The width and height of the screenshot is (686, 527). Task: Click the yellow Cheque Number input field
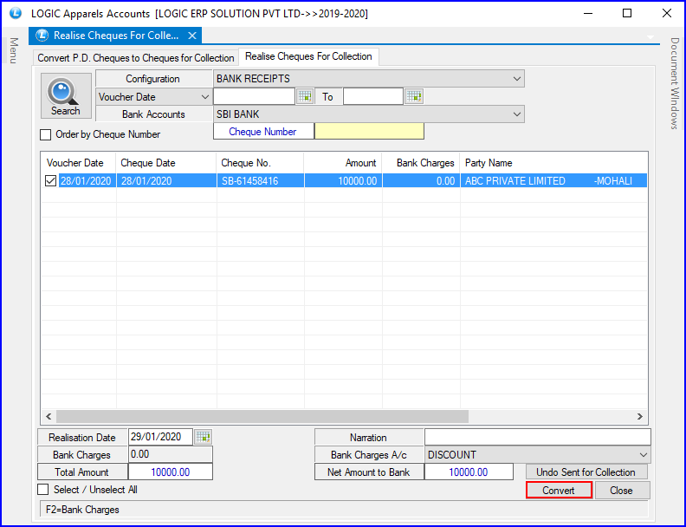369,131
